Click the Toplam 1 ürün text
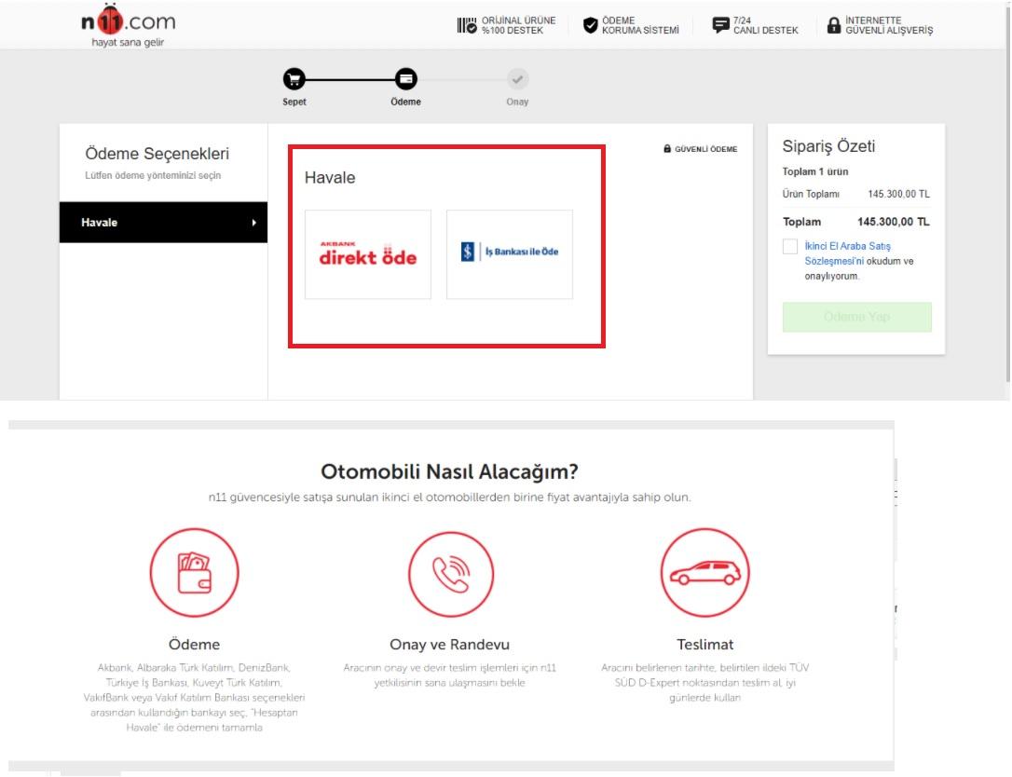1012x777 pixels. click(815, 171)
